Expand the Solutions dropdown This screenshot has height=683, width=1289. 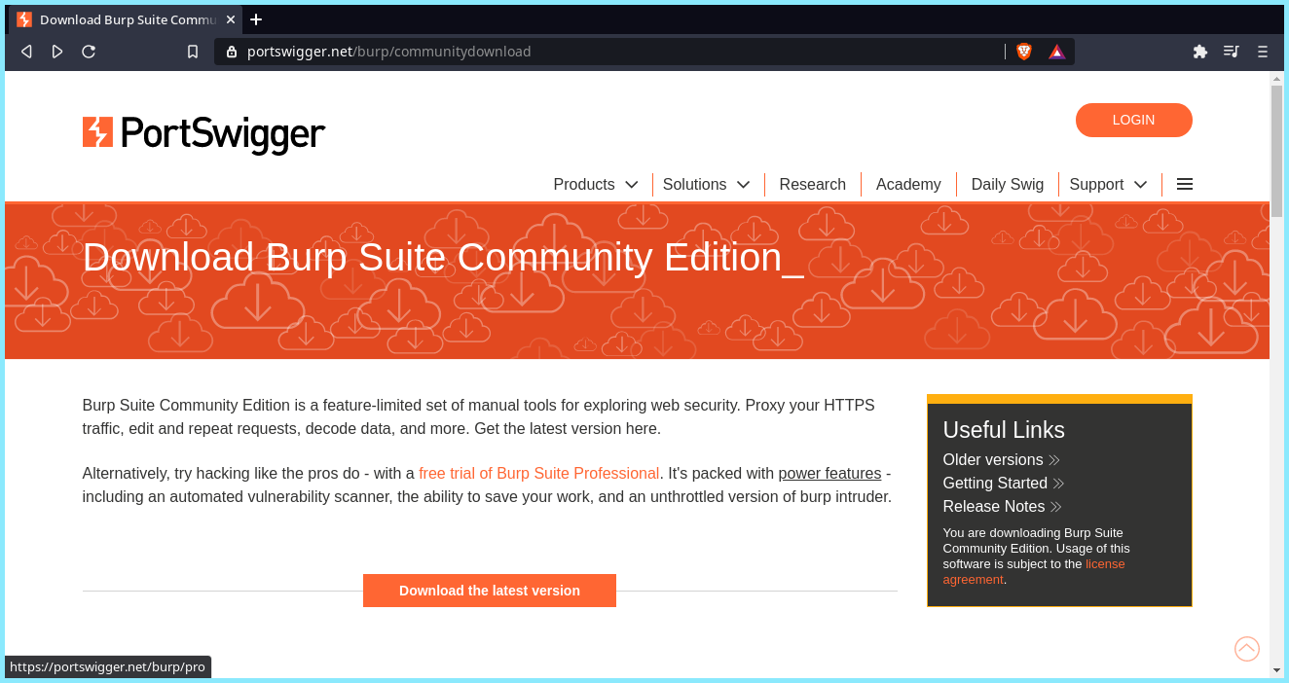[x=706, y=184]
